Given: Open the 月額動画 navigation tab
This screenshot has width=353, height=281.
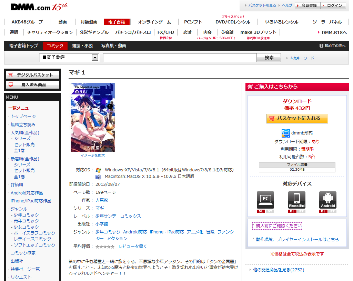Looking at the screenshot, I should pos(89,22).
